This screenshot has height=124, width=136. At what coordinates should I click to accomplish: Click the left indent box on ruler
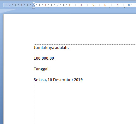[x=33, y=8]
